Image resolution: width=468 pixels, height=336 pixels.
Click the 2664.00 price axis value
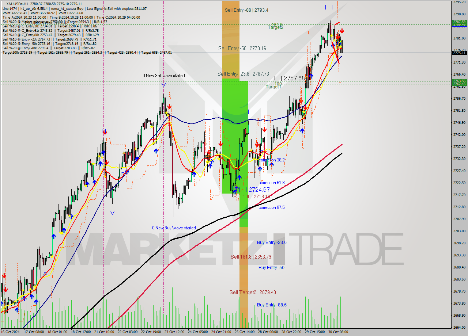[459, 327]
